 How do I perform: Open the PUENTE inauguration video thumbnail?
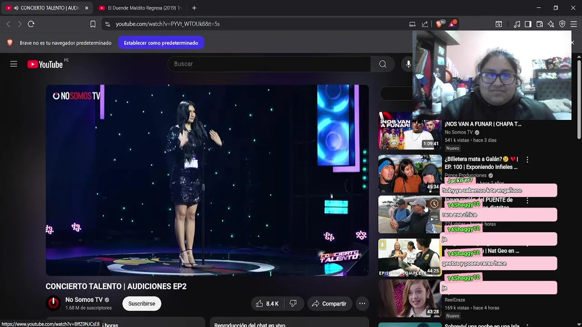coord(410,215)
